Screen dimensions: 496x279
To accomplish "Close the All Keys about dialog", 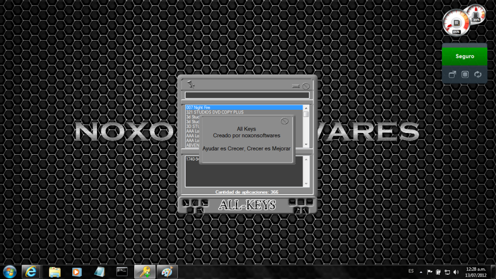I will 285,121.
